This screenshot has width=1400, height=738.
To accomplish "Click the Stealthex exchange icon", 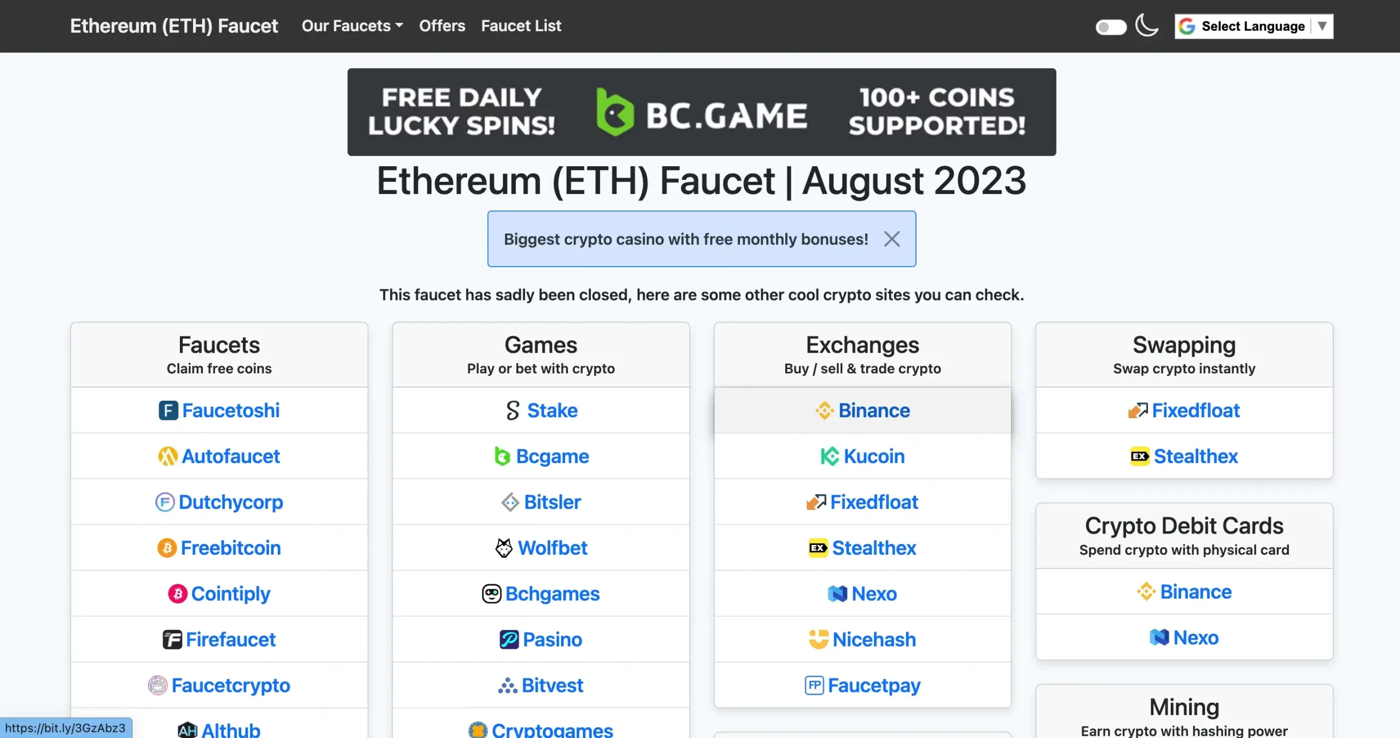I will pyautogui.click(x=816, y=547).
